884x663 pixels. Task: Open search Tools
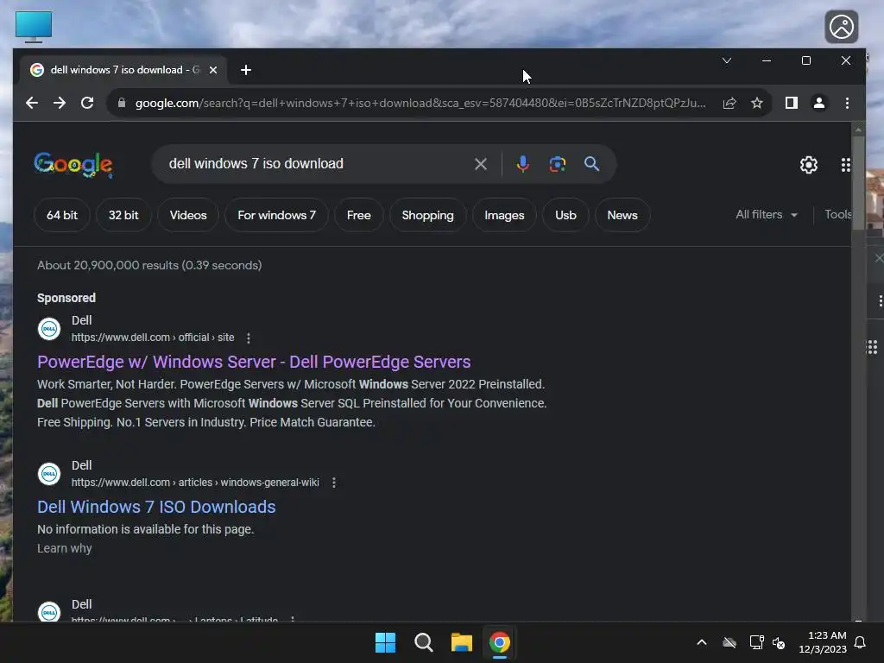pos(837,215)
